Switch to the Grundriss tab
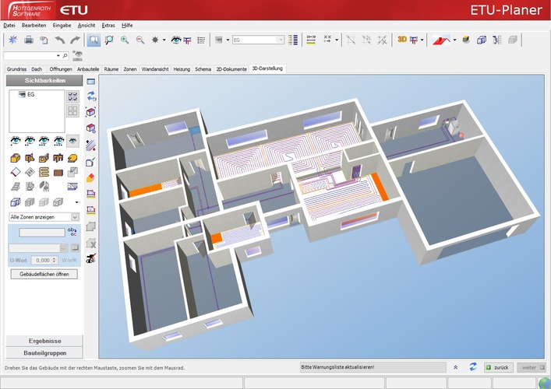551x389 pixels. (16, 69)
